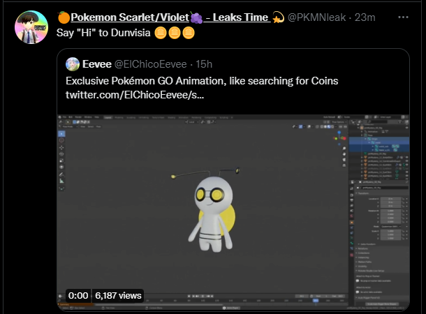
Task: Open the @PKMNleak handle
Action: click(316, 17)
